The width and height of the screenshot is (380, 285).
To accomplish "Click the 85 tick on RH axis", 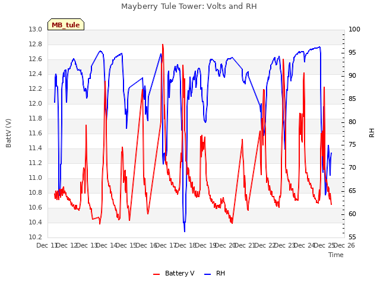I will (x=352, y=99).
